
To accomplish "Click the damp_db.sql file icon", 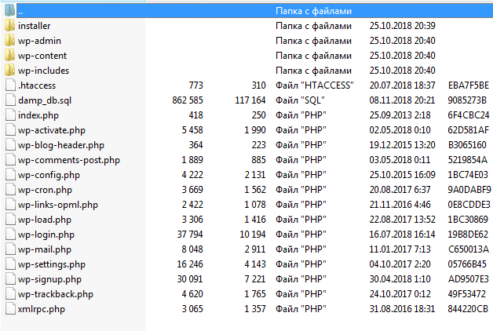I will pos(10,100).
